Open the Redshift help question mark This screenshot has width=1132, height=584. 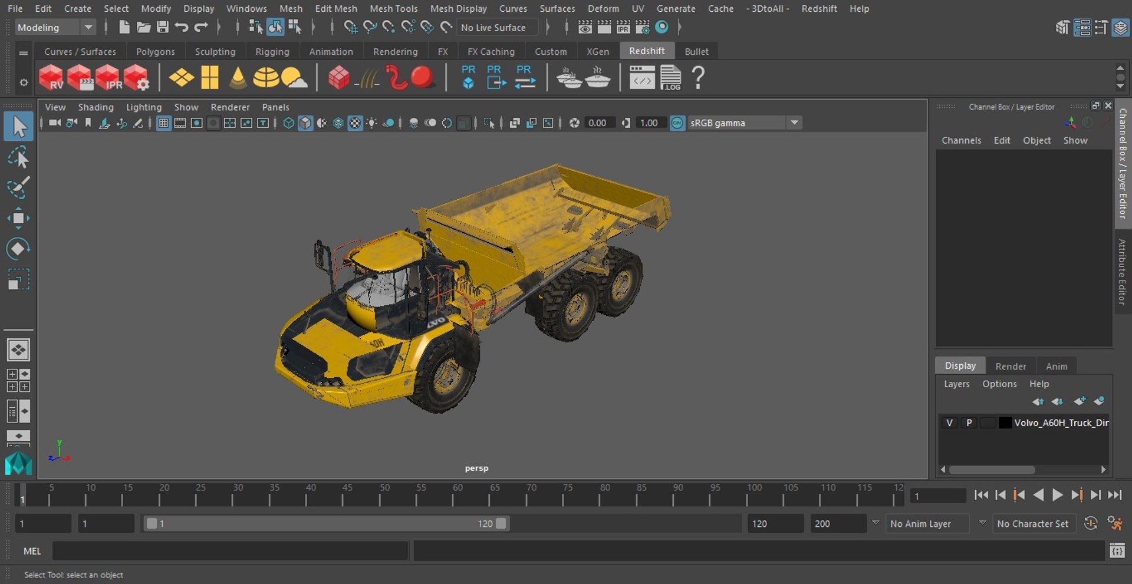698,78
